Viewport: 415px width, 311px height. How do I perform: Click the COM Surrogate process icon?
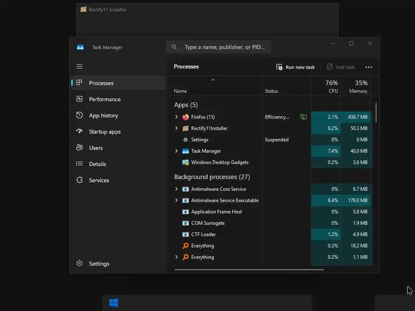pos(186,223)
